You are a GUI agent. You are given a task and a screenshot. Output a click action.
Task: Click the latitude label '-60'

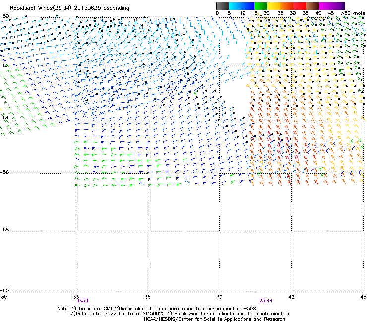click(4, 291)
